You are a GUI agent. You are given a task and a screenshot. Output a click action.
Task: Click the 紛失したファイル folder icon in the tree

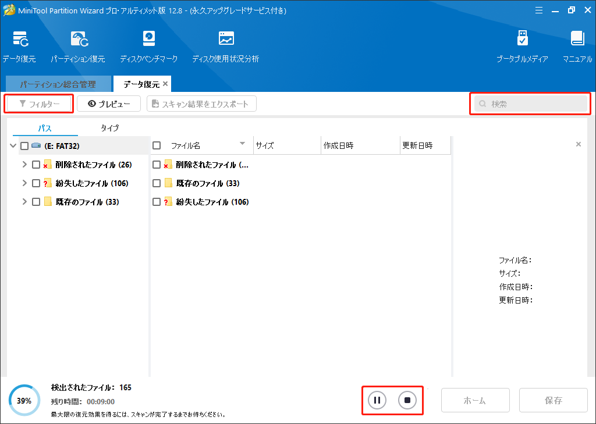[x=48, y=183]
